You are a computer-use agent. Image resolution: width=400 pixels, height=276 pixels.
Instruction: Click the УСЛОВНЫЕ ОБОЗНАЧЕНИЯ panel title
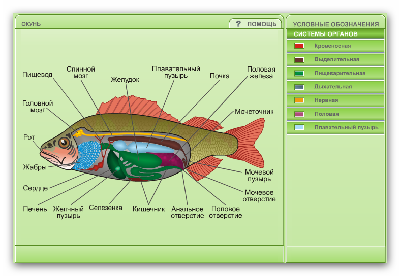point(336,24)
